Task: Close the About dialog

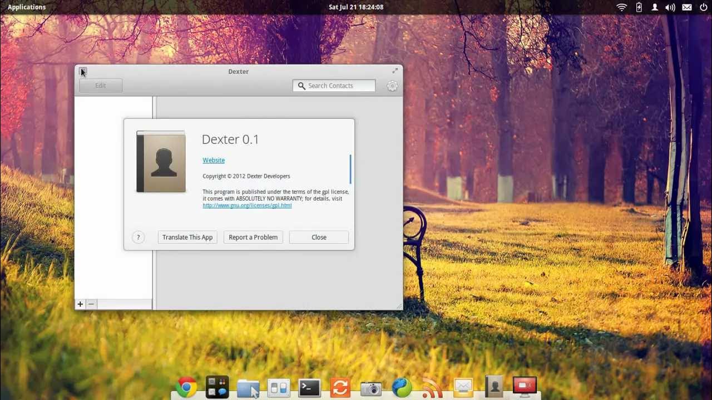Action: pyautogui.click(x=319, y=237)
